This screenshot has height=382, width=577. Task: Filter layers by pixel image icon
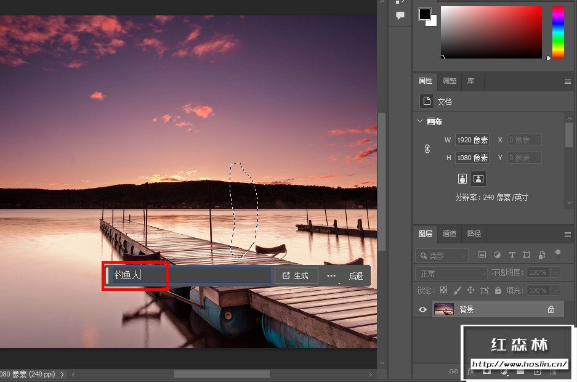[482, 254]
